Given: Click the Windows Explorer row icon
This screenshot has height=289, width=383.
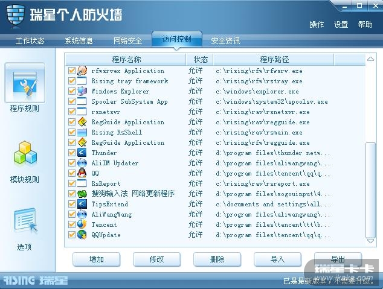Looking at the screenshot, I should 82,91.
